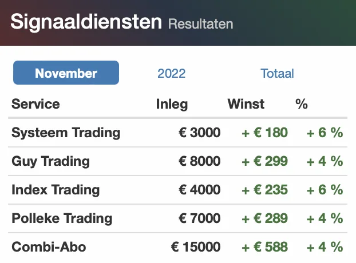Select the Index Trading row
Image resolution: width=356 pixels, height=263 pixels.
click(x=178, y=190)
